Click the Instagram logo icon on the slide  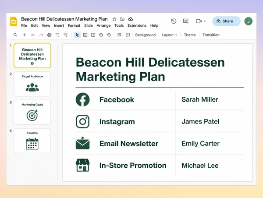pos(82,121)
